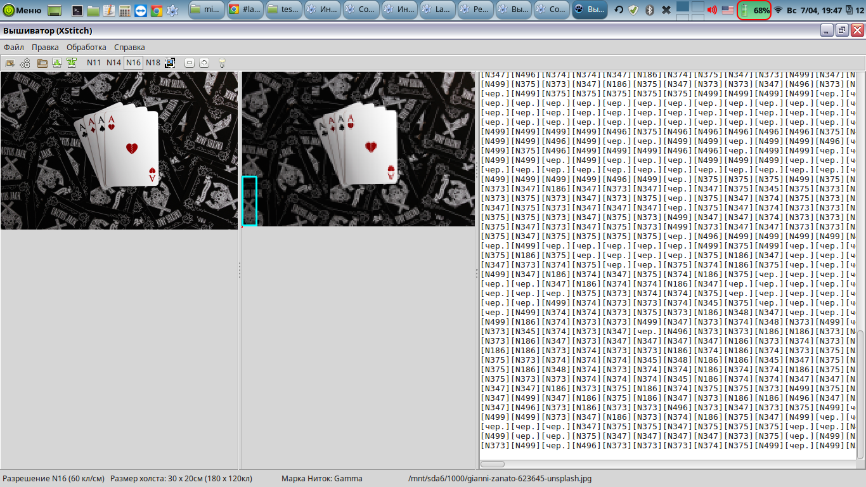Screen dimensions: 866x487
Task: Click the shield checkmark tray icon
Action: point(634,10)
